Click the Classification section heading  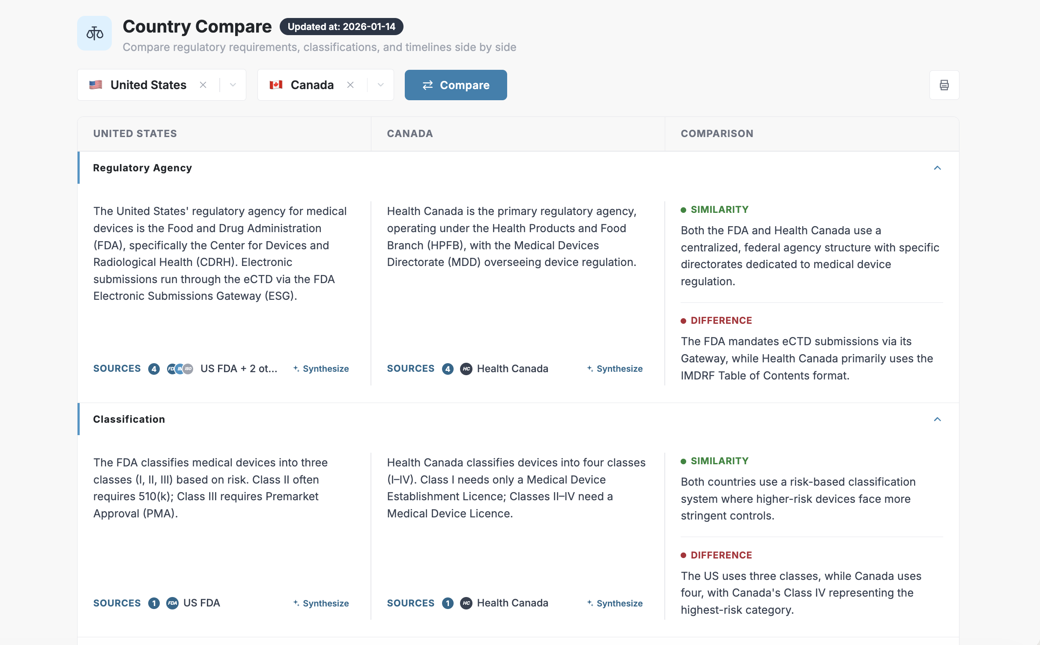point(129,419)
